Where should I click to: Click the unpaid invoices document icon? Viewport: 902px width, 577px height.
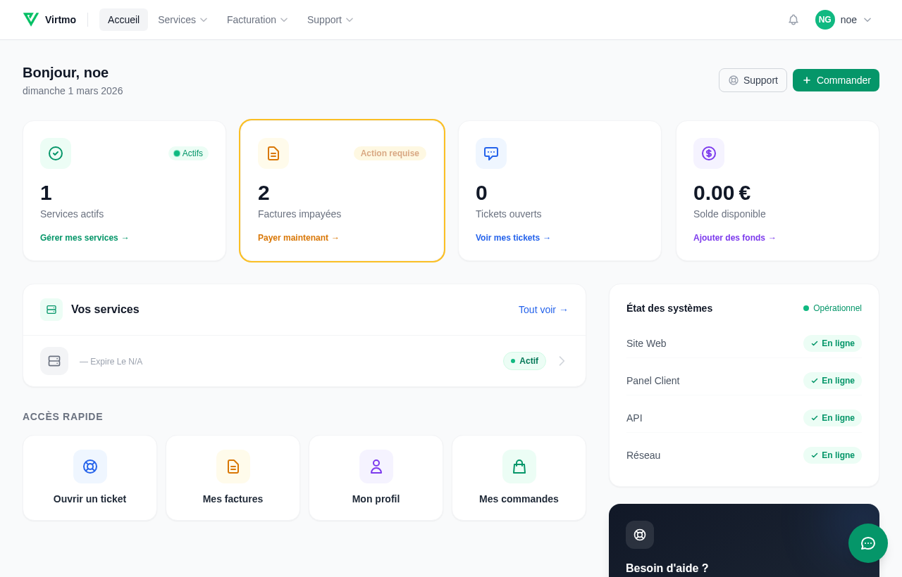tap(273, 153)
